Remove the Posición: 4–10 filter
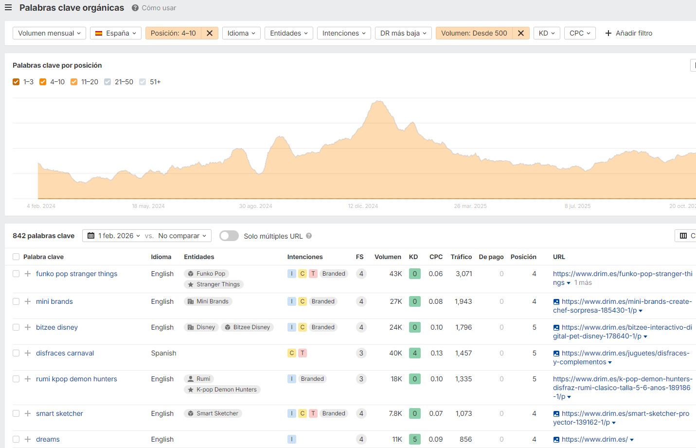The height and width of the screenshot is (448, 696). [210, 33]
